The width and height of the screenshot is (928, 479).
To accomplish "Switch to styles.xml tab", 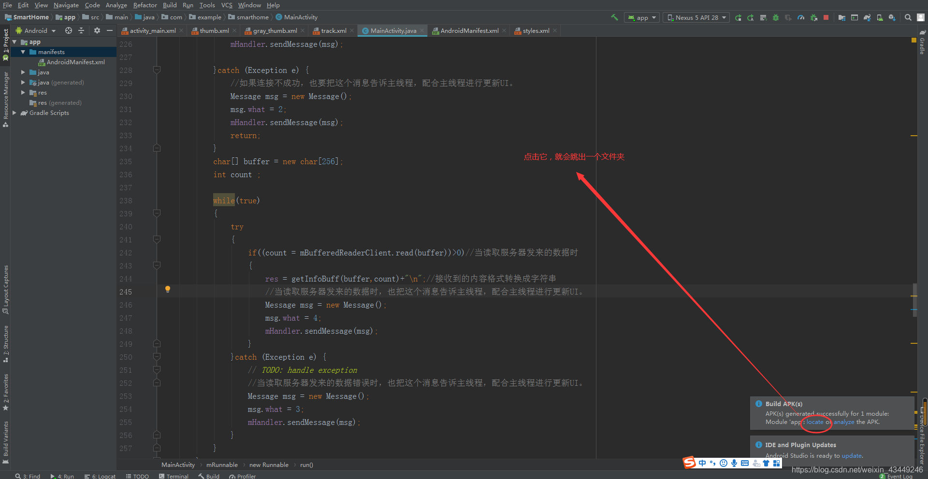I will tap(536, 30).
